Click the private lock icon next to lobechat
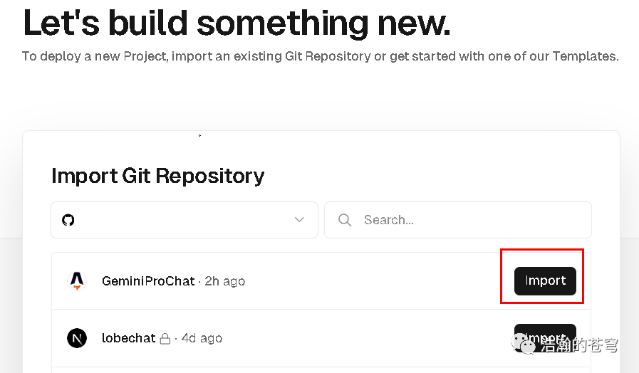This screenshot has width=639, height=373. (x=165, y=339)
